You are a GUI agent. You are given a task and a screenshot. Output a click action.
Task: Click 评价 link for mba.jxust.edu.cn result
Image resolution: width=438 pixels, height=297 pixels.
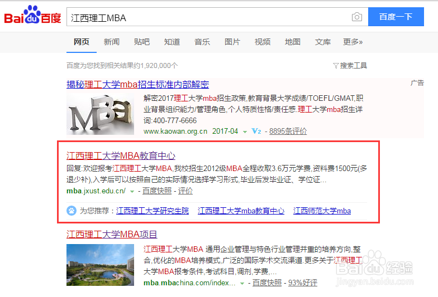[185, 191]
